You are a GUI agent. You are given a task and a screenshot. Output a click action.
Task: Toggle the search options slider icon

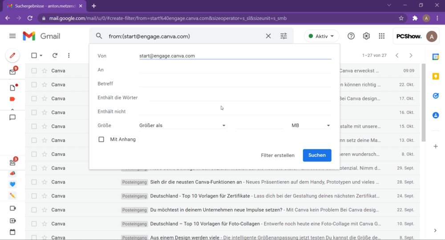click(283, 36)
